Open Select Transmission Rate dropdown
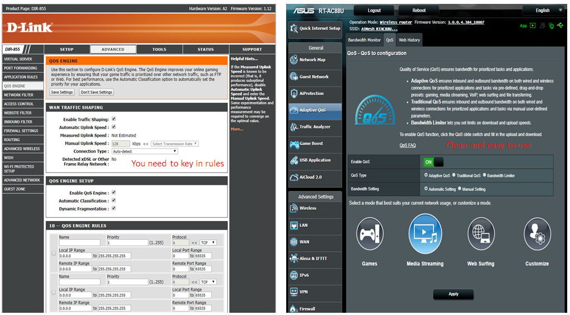The image size is (570, 315). (175, 144)
